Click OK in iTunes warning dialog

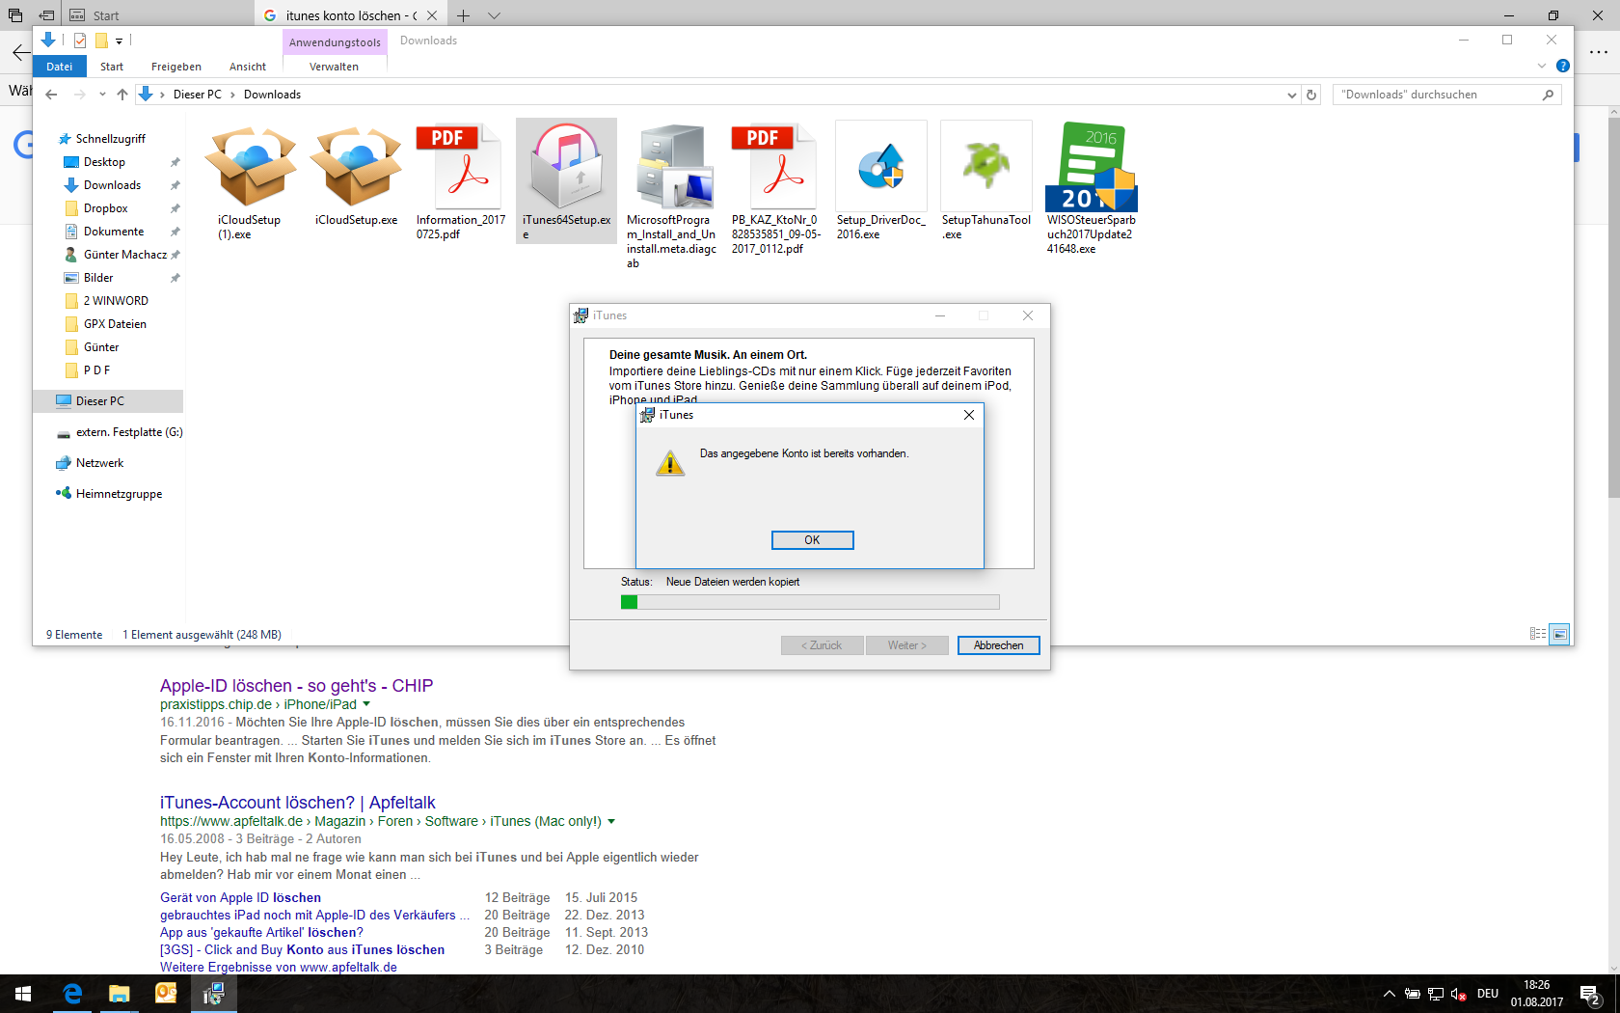[x=812, y=540]
